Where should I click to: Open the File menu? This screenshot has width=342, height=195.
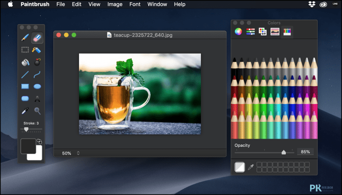point(61,4)
